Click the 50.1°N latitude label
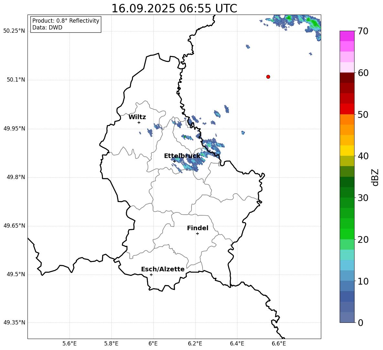The height and width of the screenshot is (350, 383). [x=16, y=80]
